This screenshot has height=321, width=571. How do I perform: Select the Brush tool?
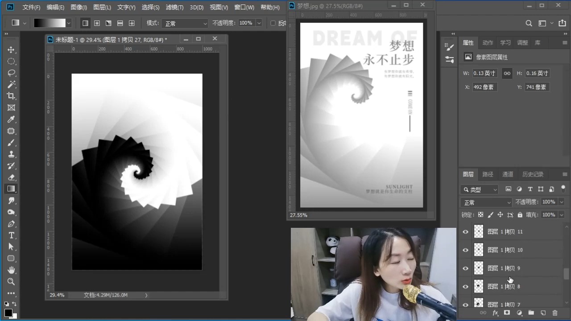click(11, 143)
